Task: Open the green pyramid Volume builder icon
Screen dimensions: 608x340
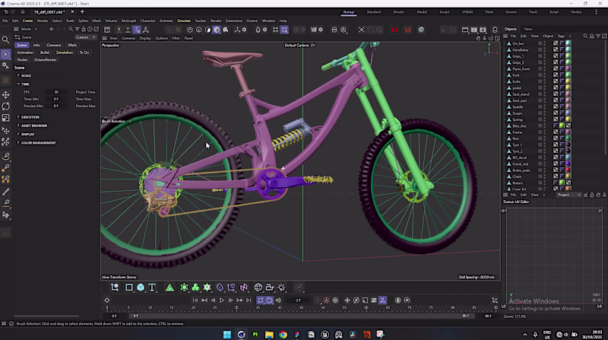Action: [169, 288]
